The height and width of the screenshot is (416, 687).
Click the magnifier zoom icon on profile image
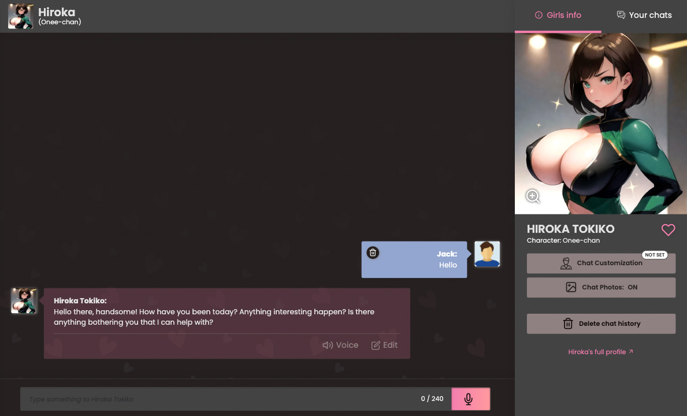(x=533, y=196)
